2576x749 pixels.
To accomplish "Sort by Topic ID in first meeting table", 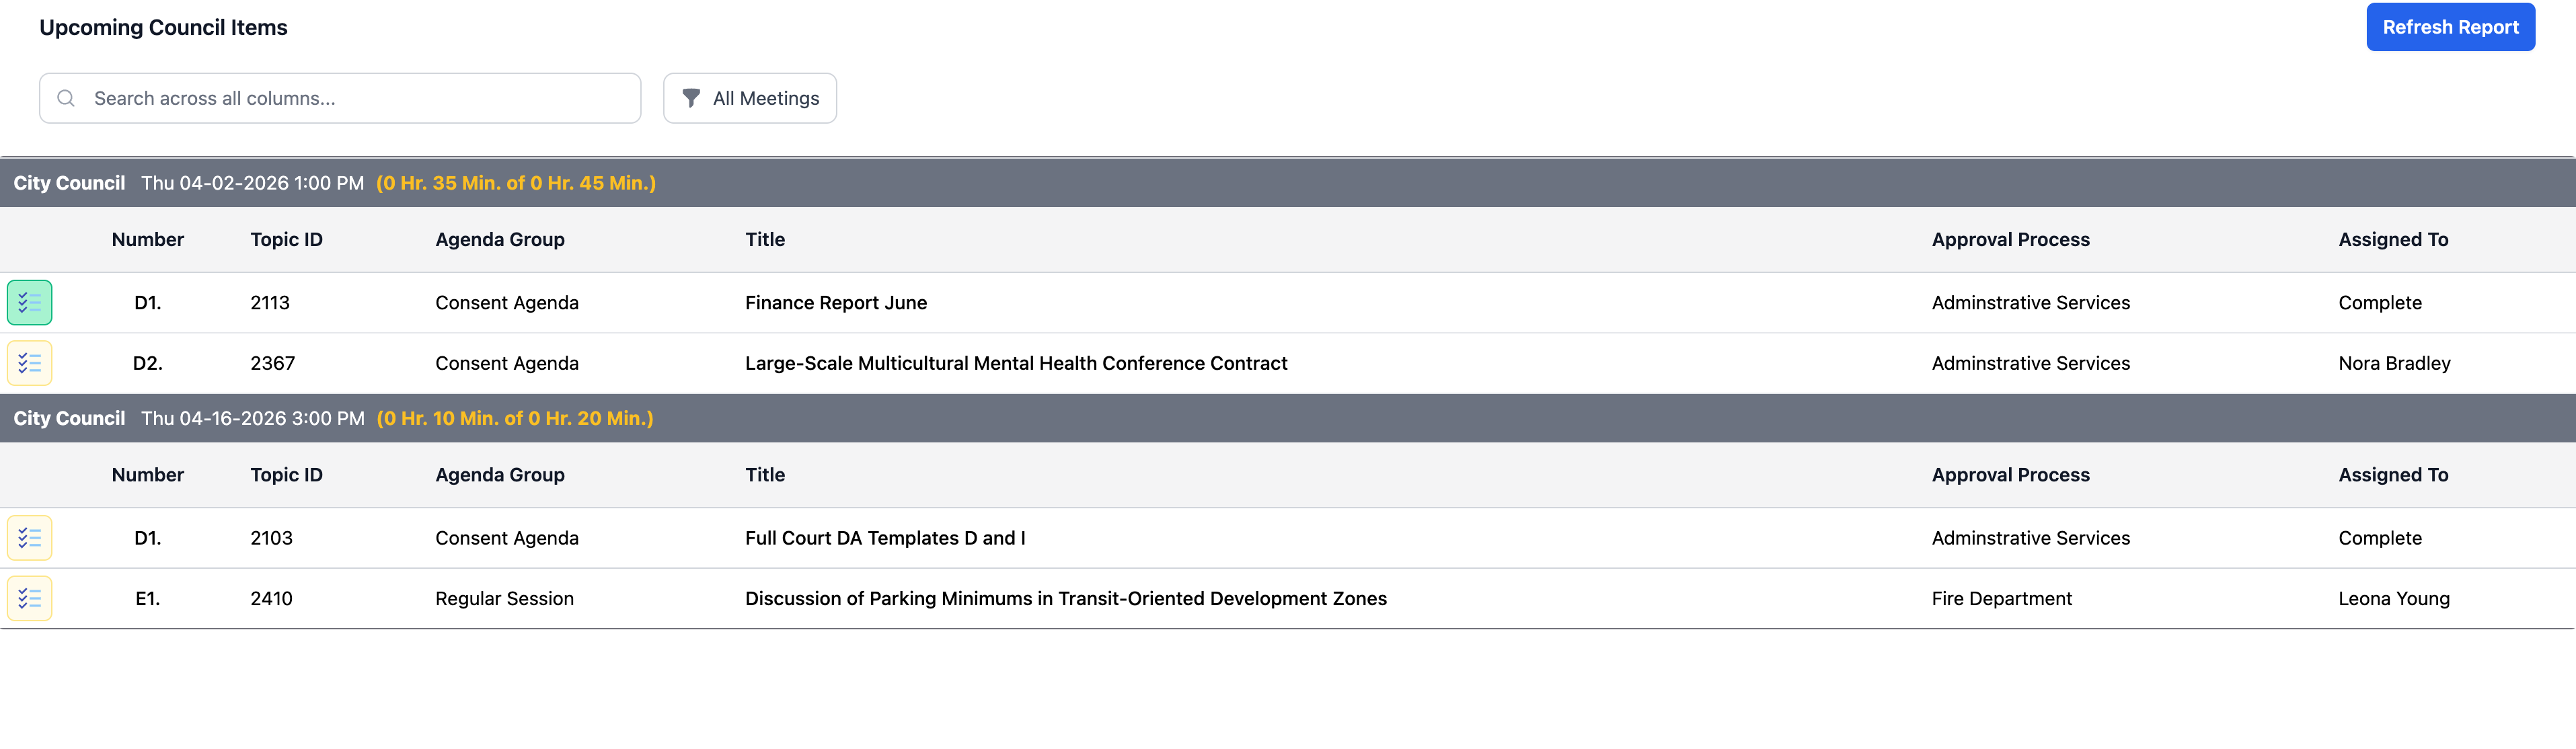I will tap(286, 239).
